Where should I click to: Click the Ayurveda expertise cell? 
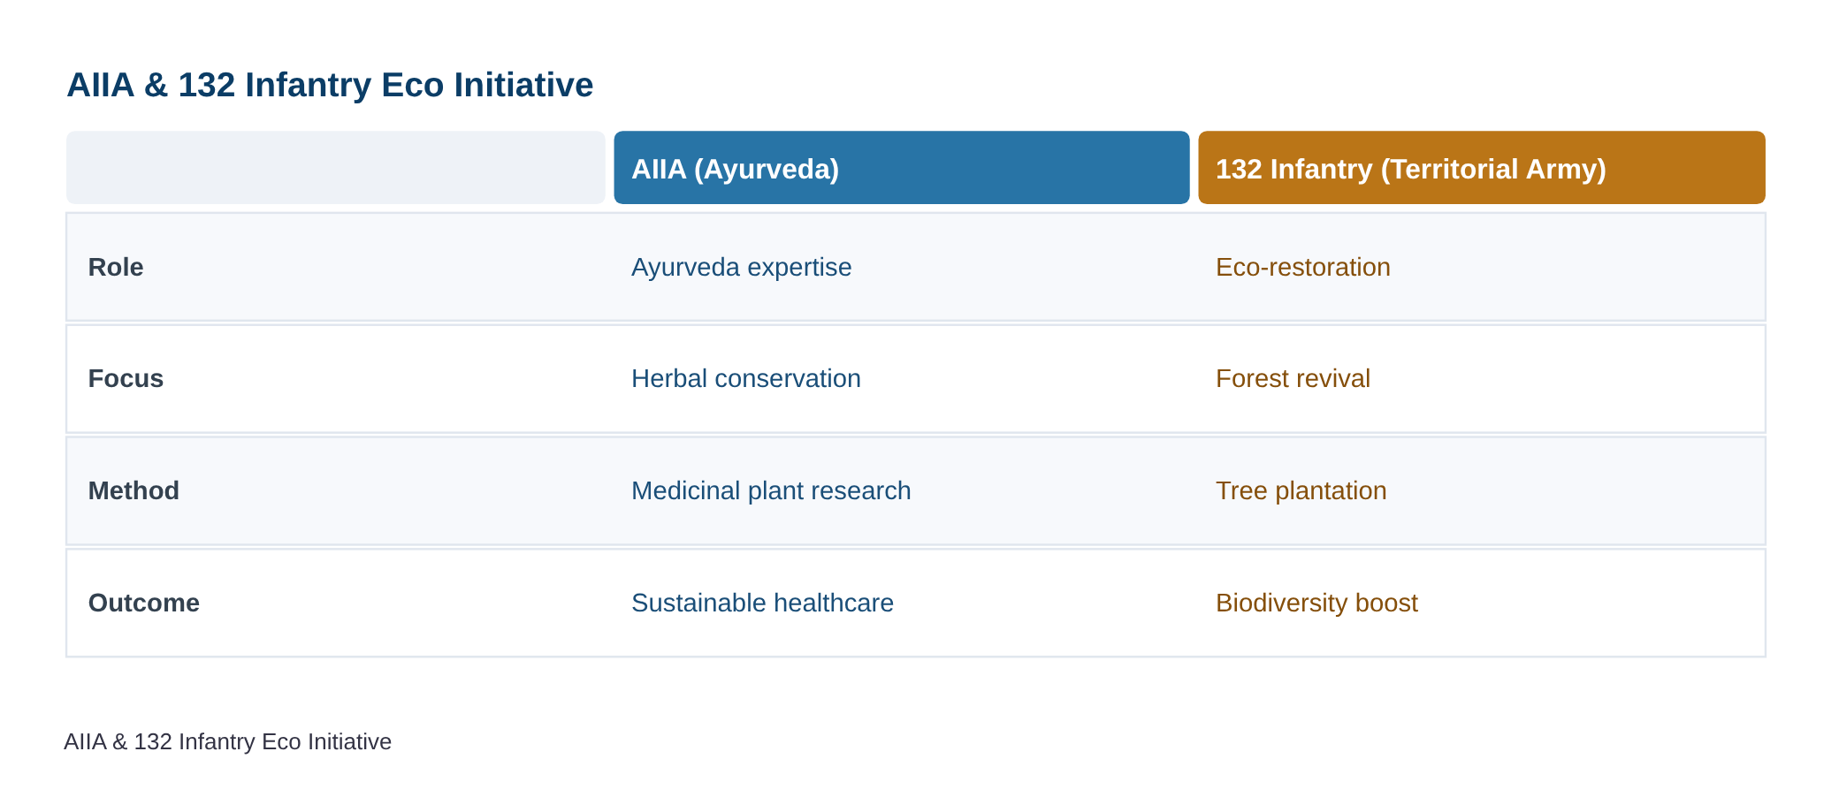[742, 267]
